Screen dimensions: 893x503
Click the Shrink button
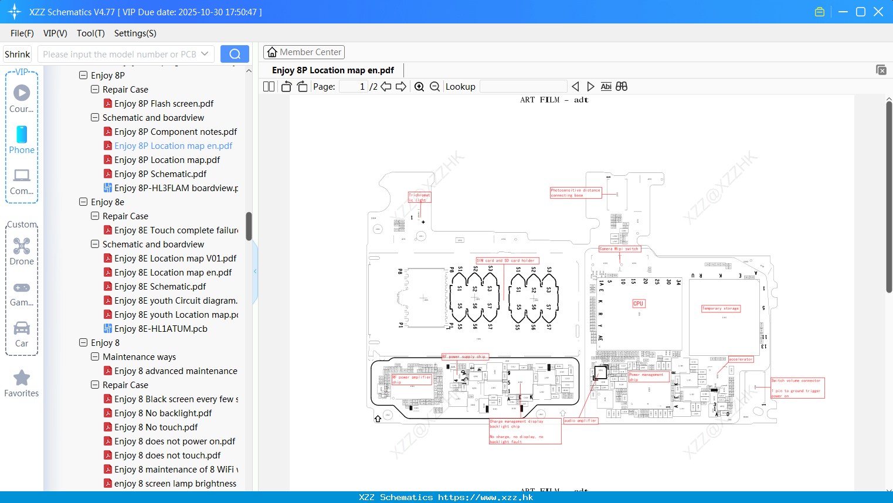pyautogui.click(x=18, y=54)
